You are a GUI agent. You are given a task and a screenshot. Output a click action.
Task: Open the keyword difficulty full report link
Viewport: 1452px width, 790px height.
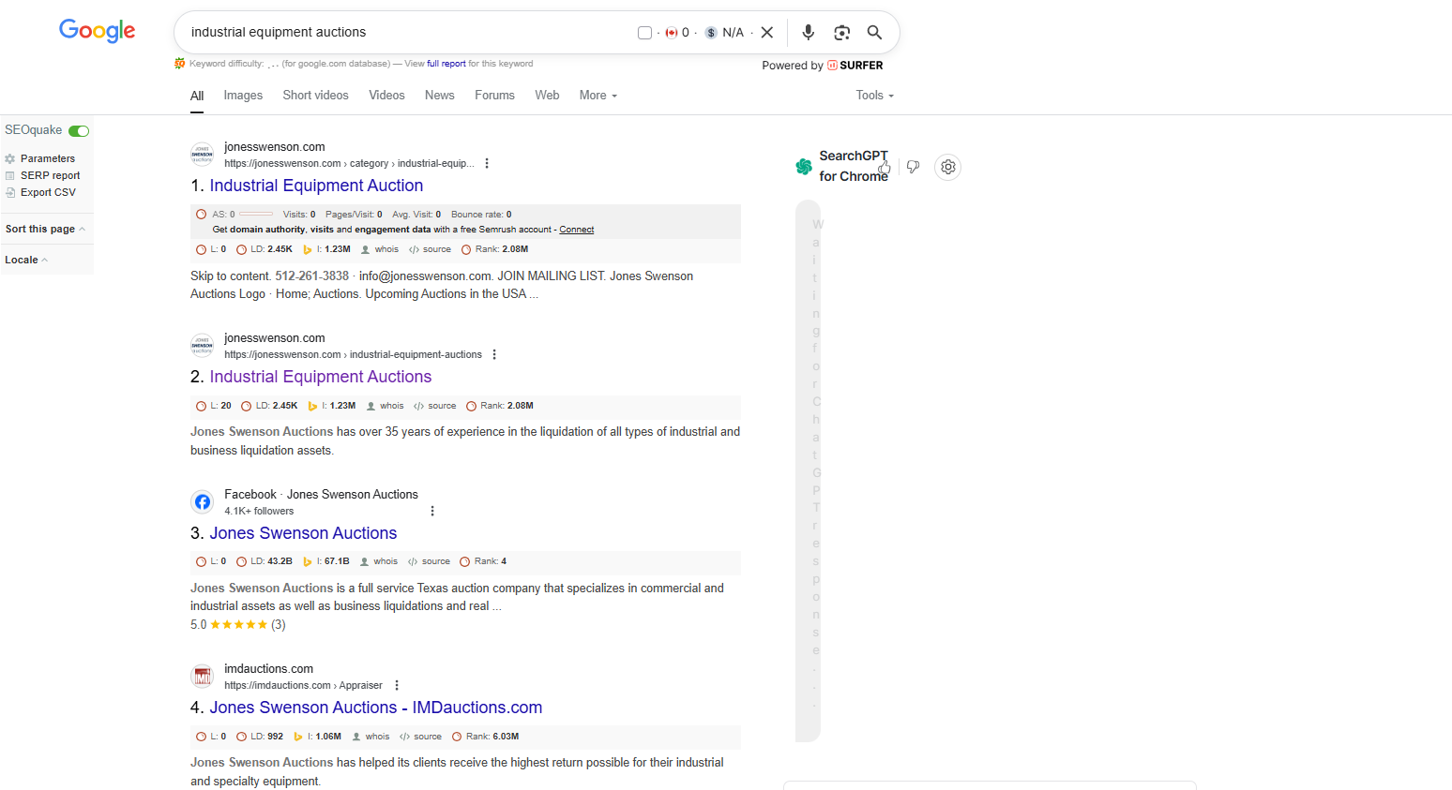point(446,64)
